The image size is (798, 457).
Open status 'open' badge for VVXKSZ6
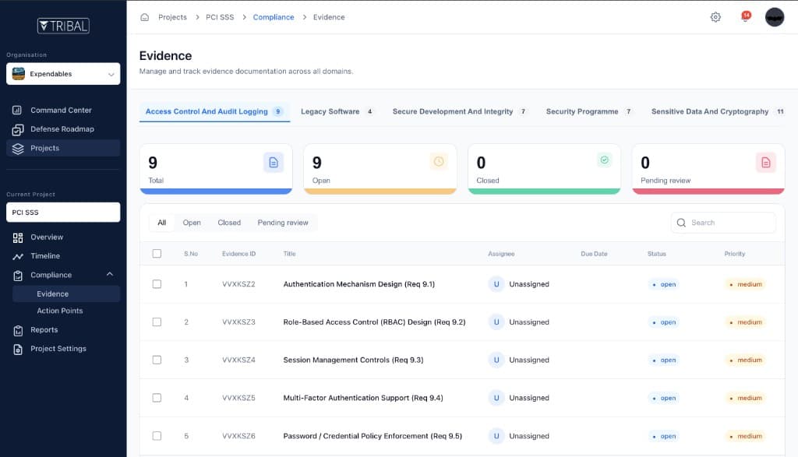pyautogui.click(x=664, y=436)
